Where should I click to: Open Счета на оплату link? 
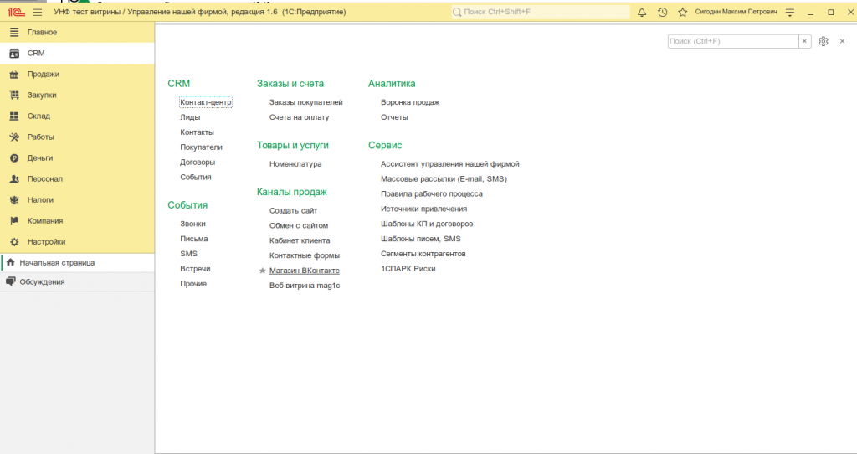click(299, 117)
